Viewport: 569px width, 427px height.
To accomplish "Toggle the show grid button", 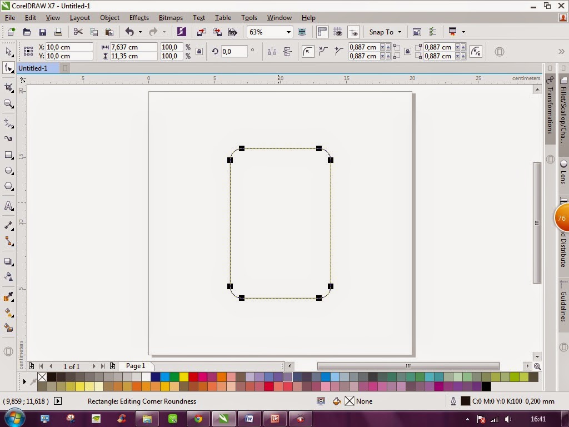I will tap(338, 32).
